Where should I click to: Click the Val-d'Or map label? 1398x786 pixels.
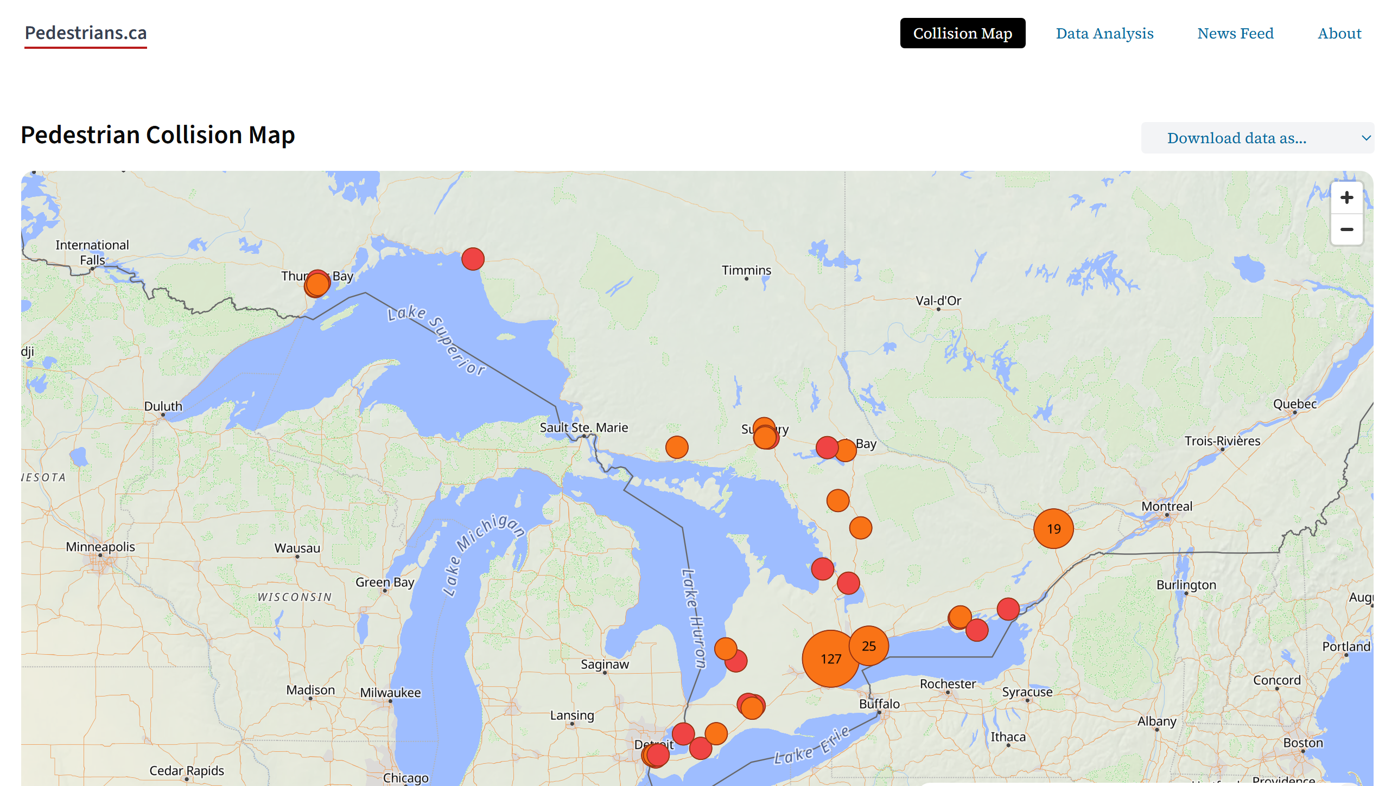point(938,301)
